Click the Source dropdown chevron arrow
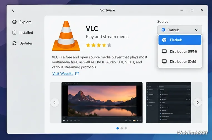 [197, 30]
